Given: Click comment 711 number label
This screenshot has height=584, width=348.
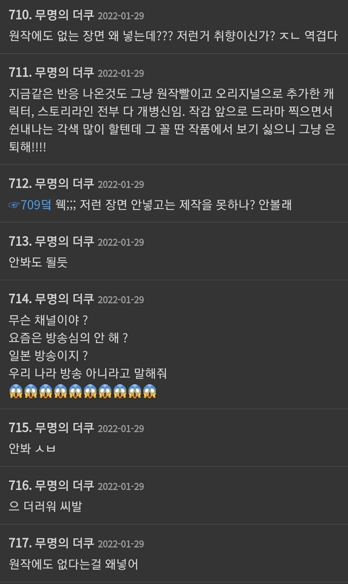Looking at the screenshot, I should [x=20, y=73].
